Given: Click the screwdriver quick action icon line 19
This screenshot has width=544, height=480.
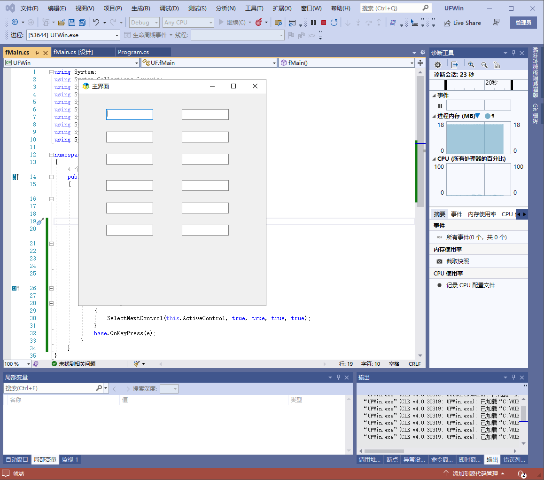Looking at the screenshot, I should 40,221.
